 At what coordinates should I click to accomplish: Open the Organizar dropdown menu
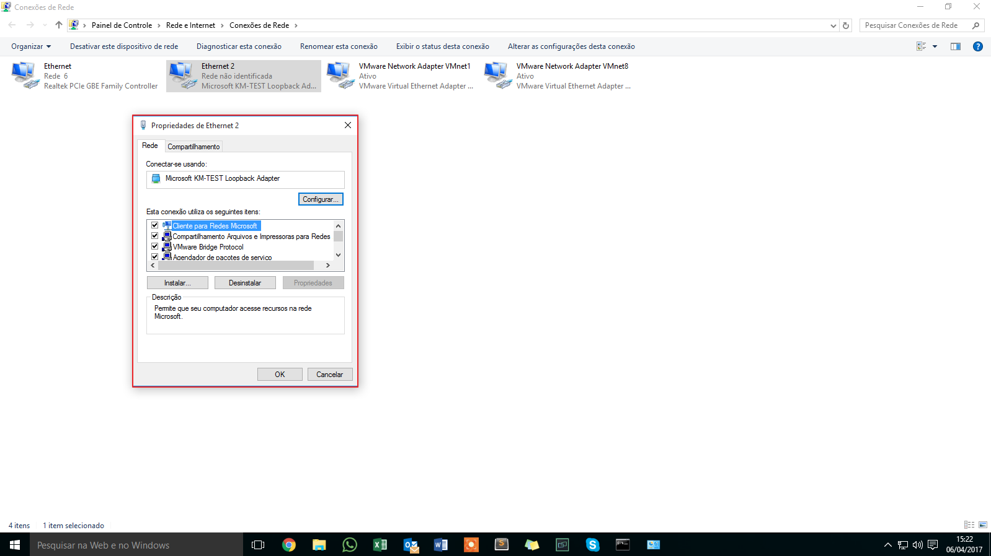(x=31, y=46)
